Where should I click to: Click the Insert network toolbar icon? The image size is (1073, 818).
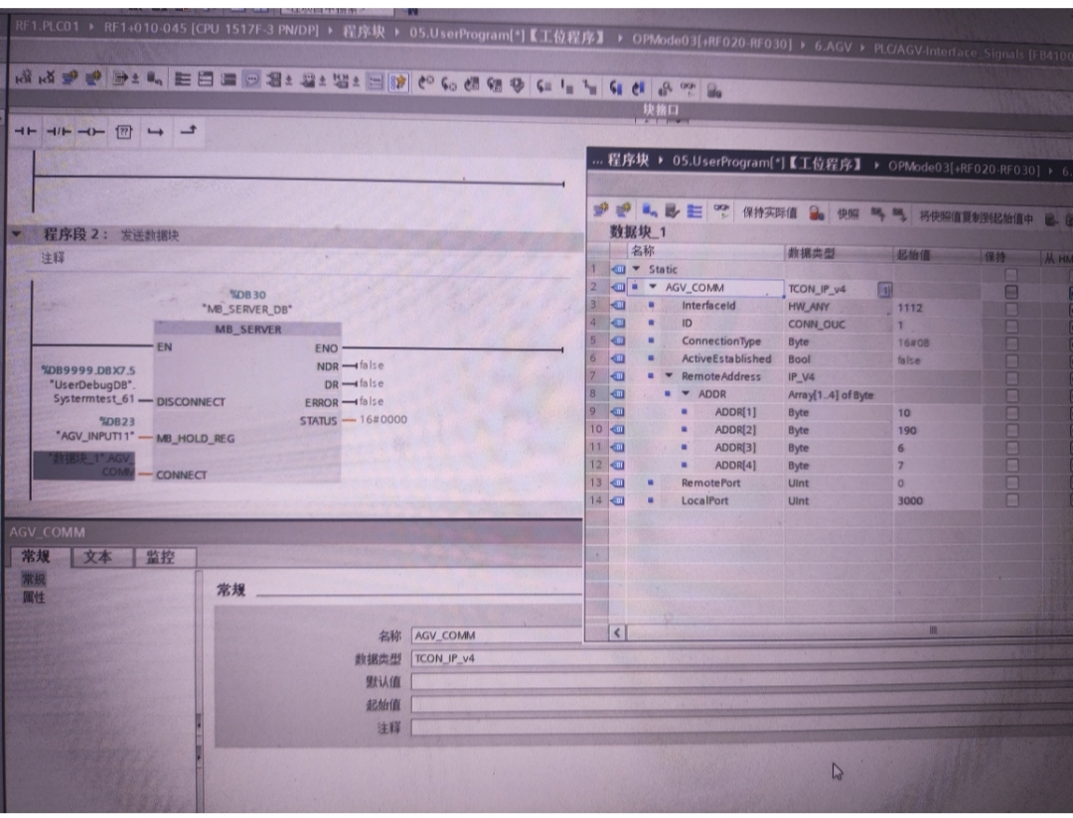coord(23,78)
